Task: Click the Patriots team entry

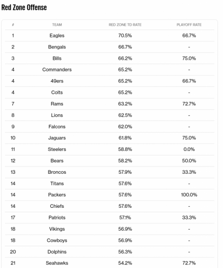Action: pyautogui.click(x=57, y=217)
